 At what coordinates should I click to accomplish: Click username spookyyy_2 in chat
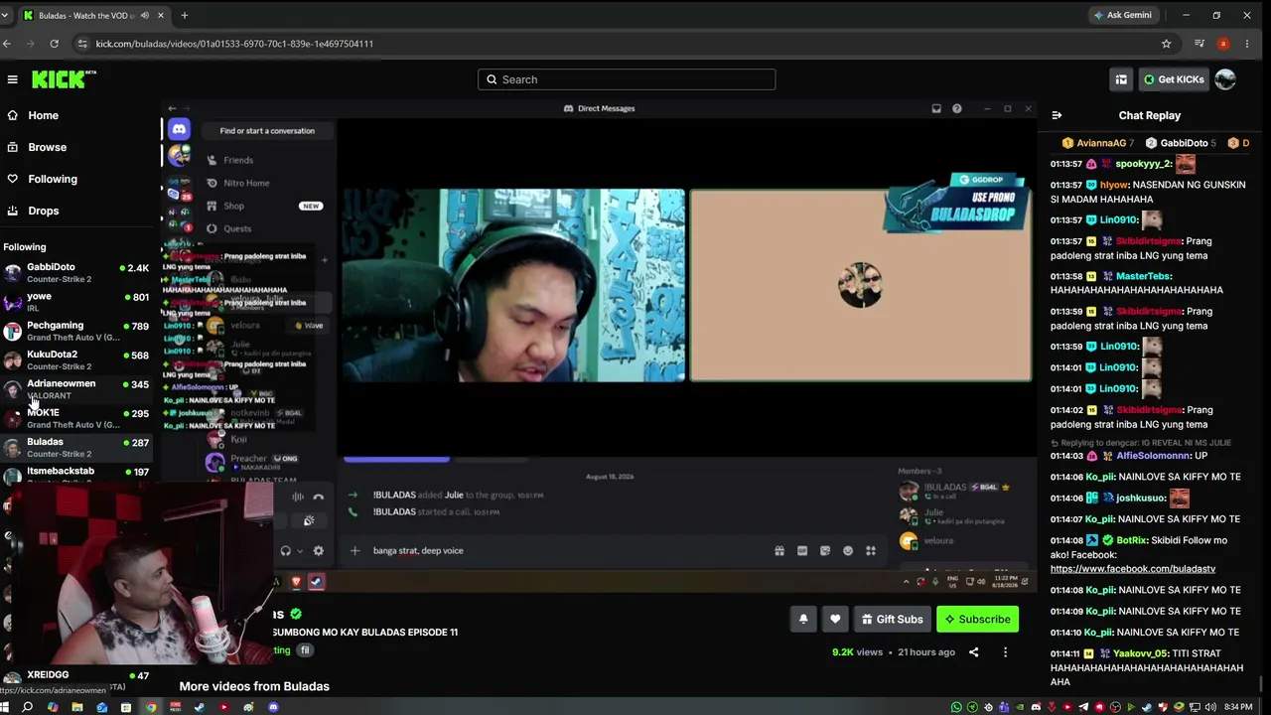(x=1143, y=164)
